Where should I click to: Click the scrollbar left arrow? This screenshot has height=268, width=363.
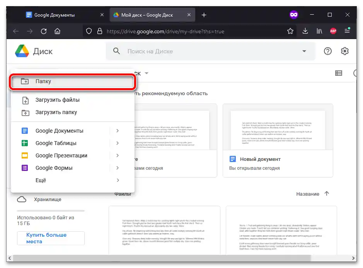[10, 258]
